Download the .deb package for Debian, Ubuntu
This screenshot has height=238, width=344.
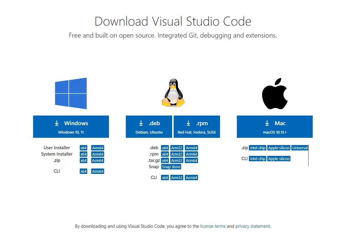pyautogui.click(x=149, y=127)
